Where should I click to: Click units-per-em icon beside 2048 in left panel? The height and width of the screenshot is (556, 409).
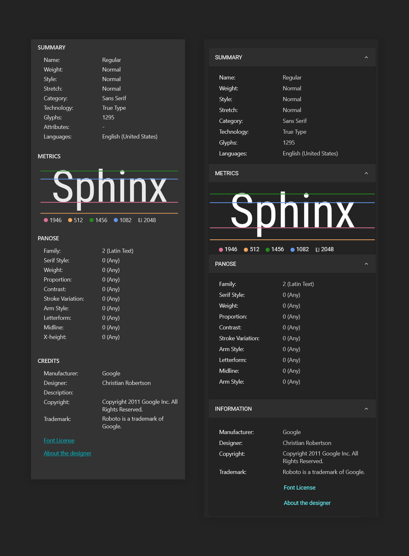(x=140, y=221)
